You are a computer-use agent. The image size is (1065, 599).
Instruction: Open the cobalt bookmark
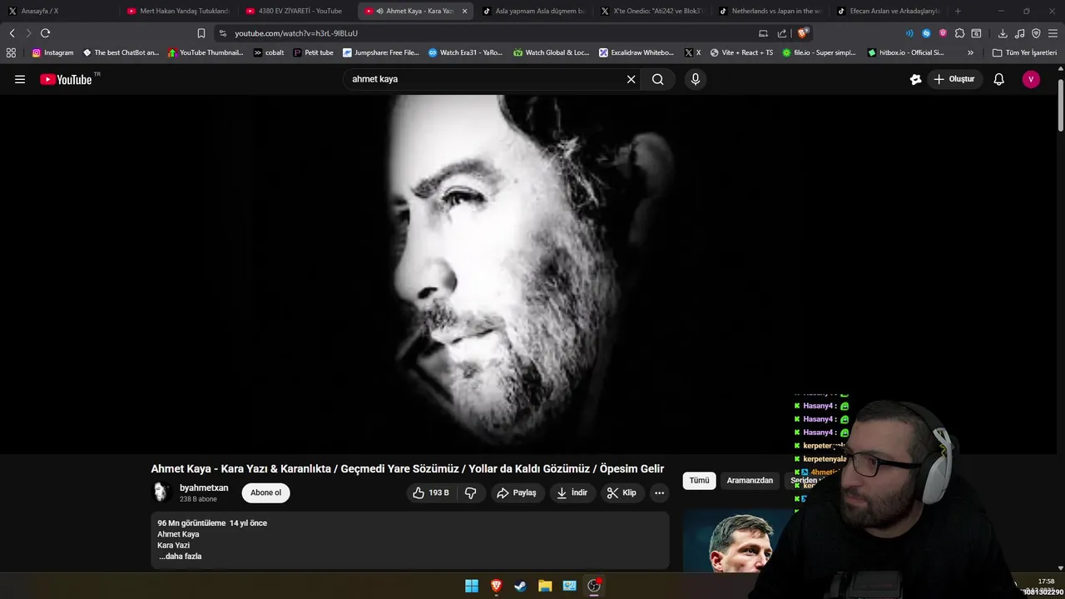[269, 52]
